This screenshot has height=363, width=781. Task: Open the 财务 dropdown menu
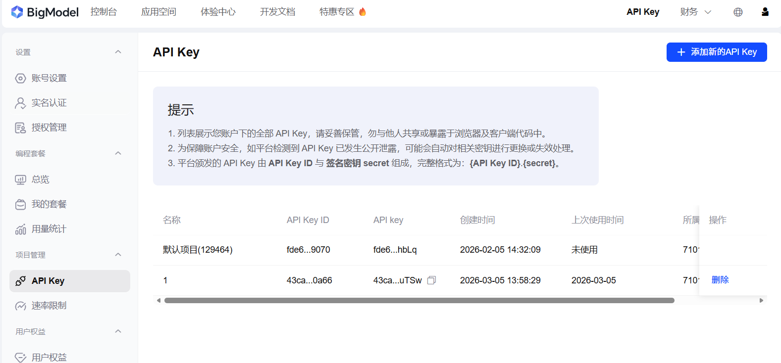(695, 12)
